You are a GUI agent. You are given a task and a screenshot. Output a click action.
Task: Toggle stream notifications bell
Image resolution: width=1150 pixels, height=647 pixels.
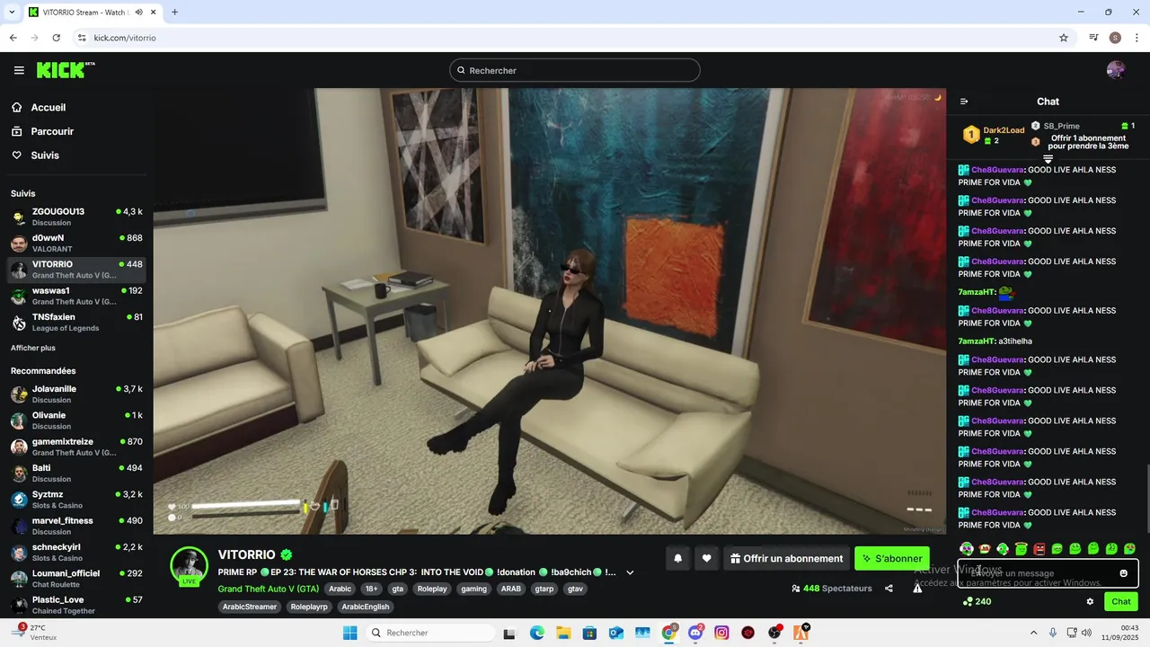(678, 558)
